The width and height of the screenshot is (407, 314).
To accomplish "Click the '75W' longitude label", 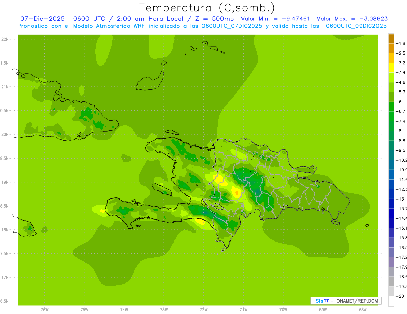I will (x=84, y=309).
